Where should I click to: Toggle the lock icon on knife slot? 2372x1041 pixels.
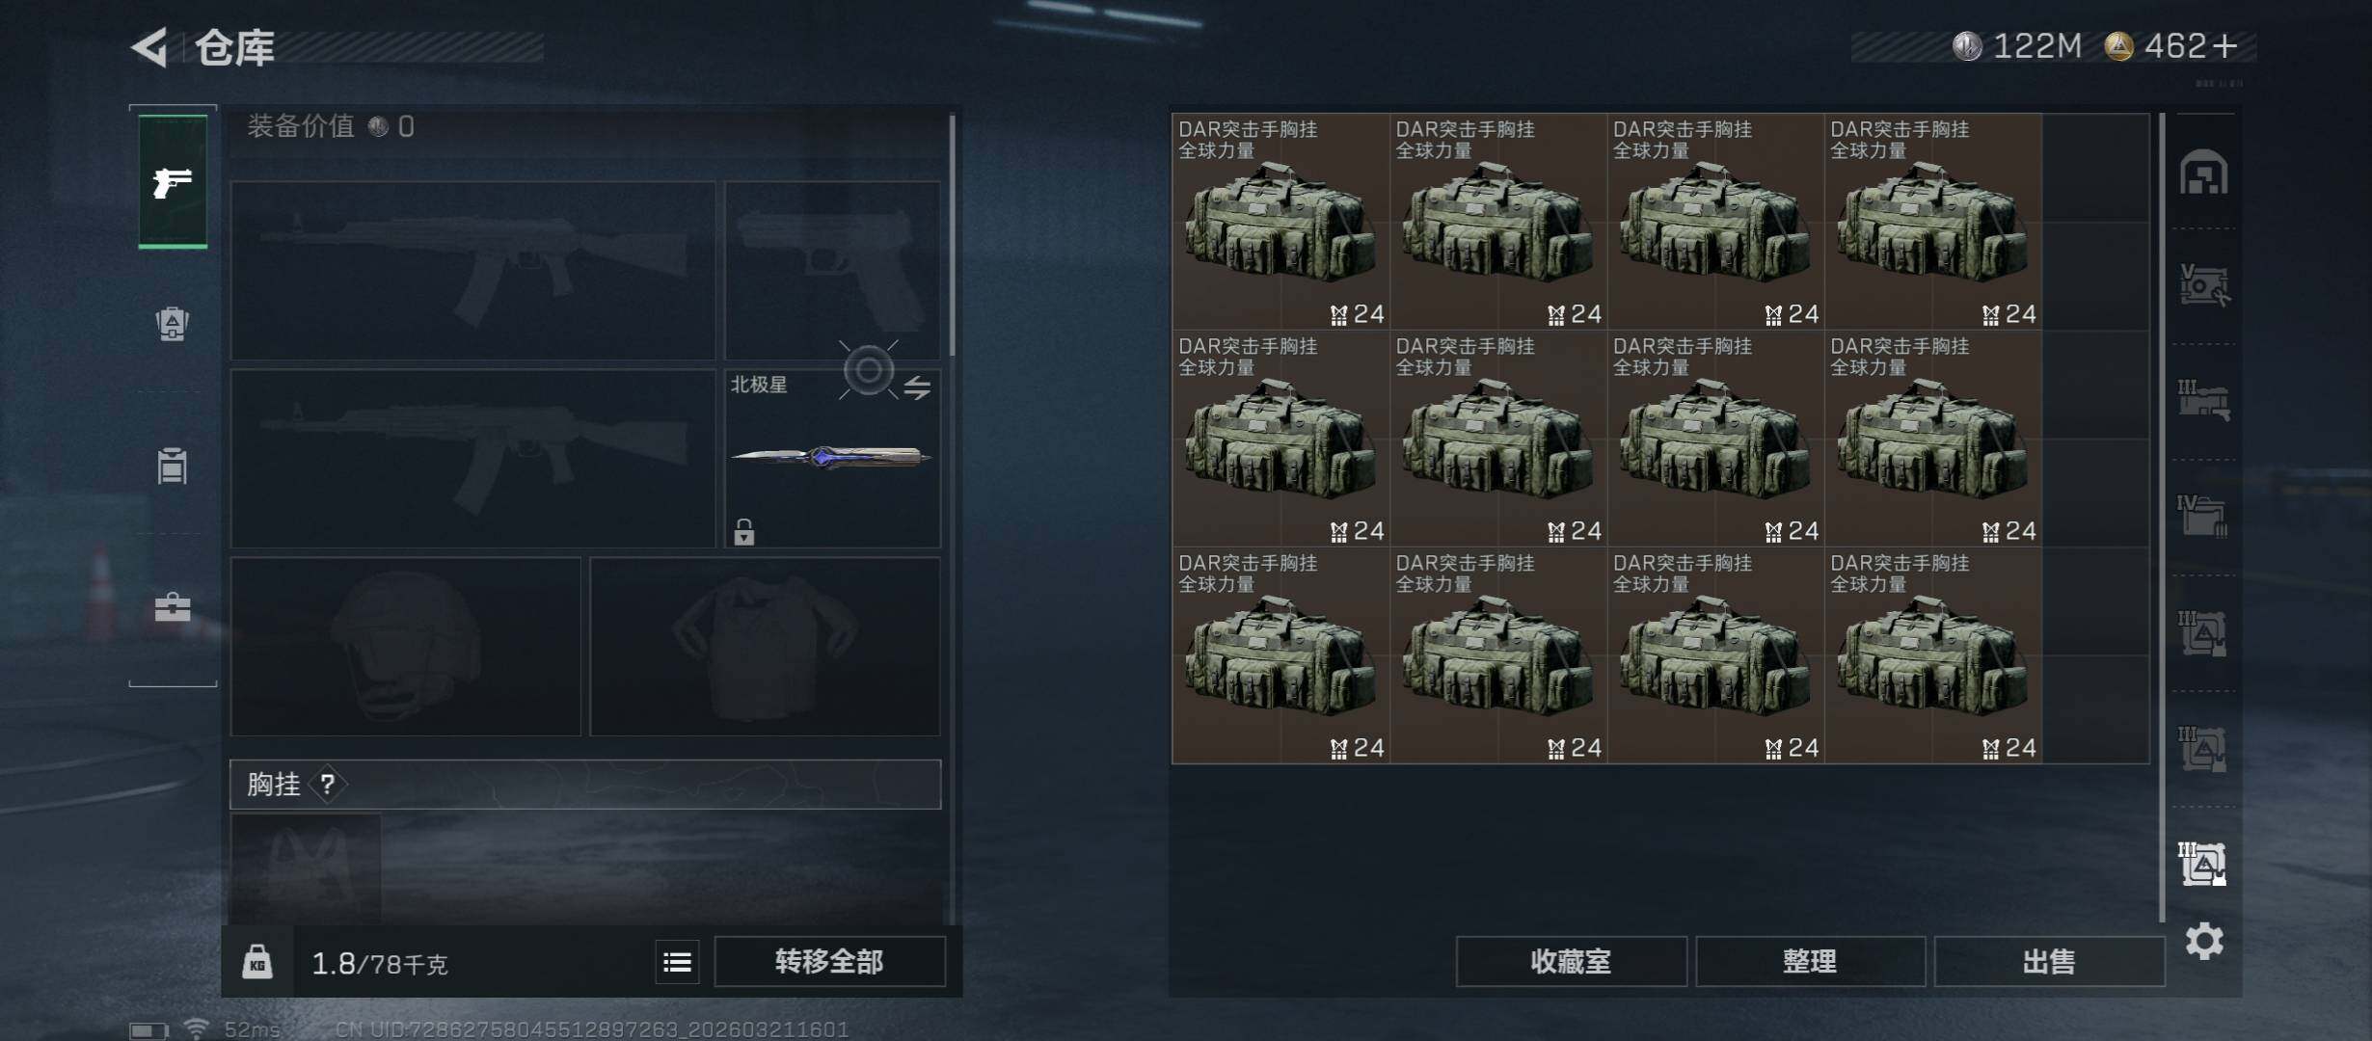743,531
